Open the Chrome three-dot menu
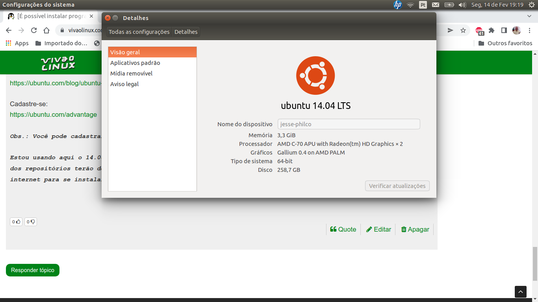 pos(529,30)
